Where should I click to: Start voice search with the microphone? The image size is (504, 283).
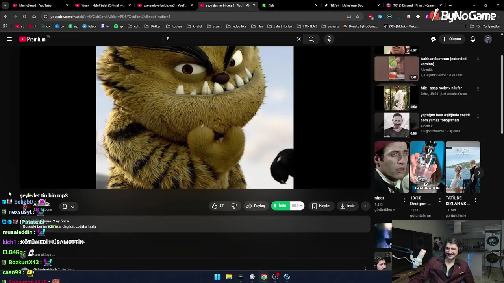tap(329, 39)
